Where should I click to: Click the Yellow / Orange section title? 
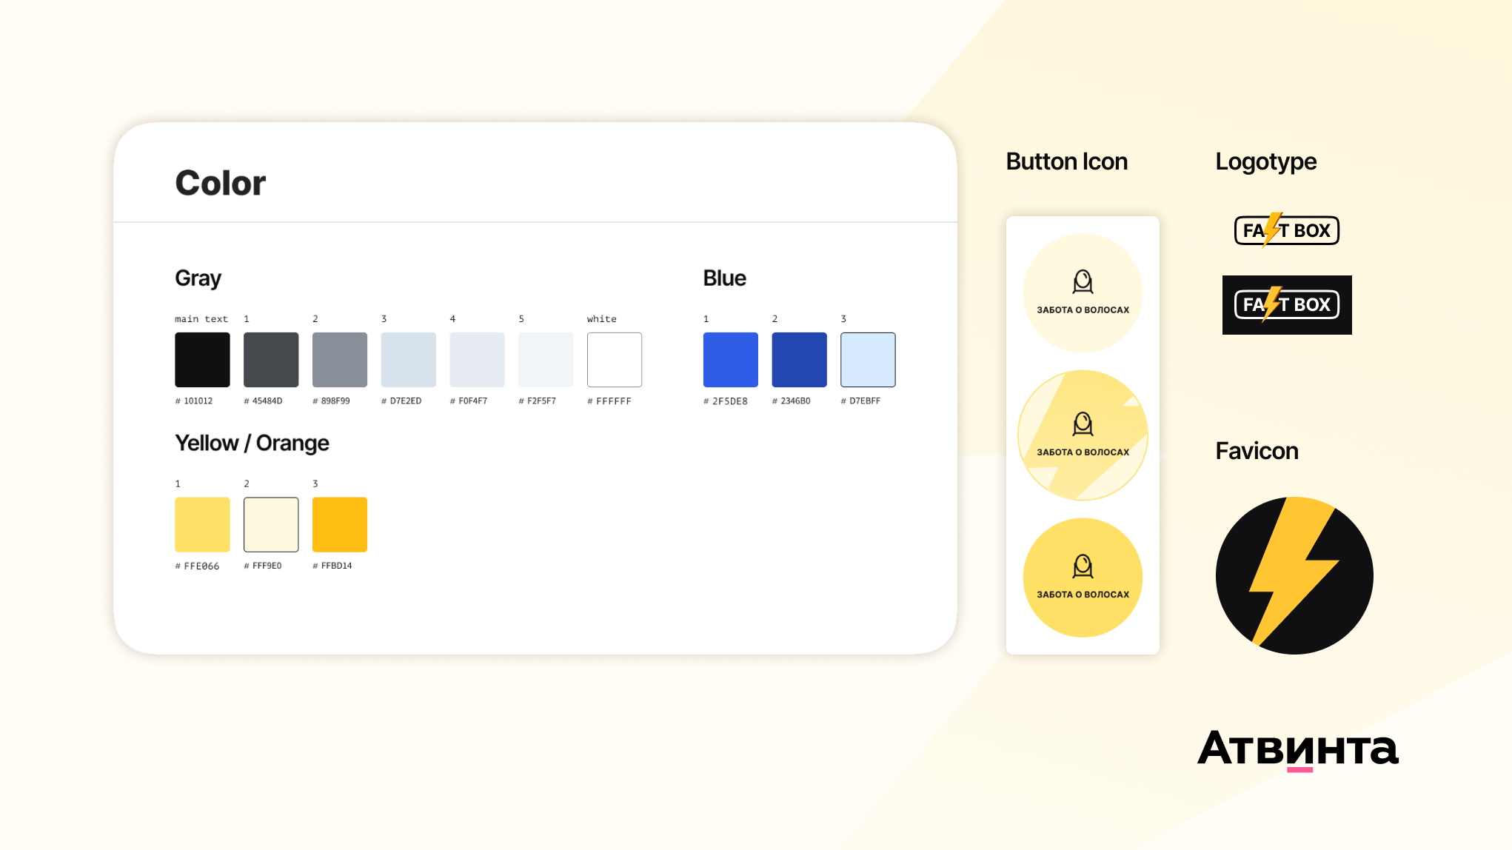(x=252, y=443)
